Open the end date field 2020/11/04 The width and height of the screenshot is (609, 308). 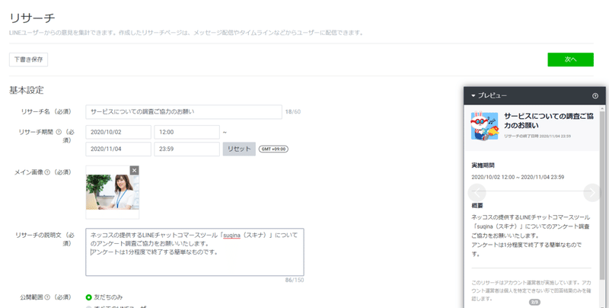click(119, 149)
